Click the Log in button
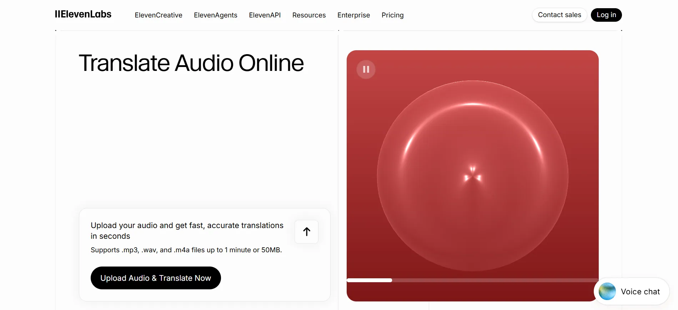The image size is (678, 310). pyautogui.click(x=606, y=15)
